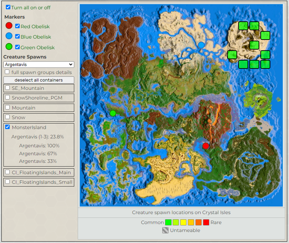Click the Turn all on or off label
Viewport: 289px width, 243px height.
coord(31,8)
